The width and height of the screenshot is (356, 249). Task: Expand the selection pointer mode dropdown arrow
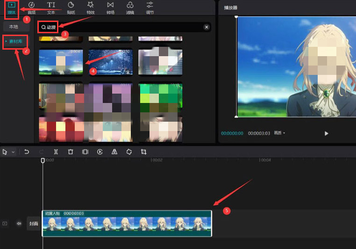click(x=13, y=152)
